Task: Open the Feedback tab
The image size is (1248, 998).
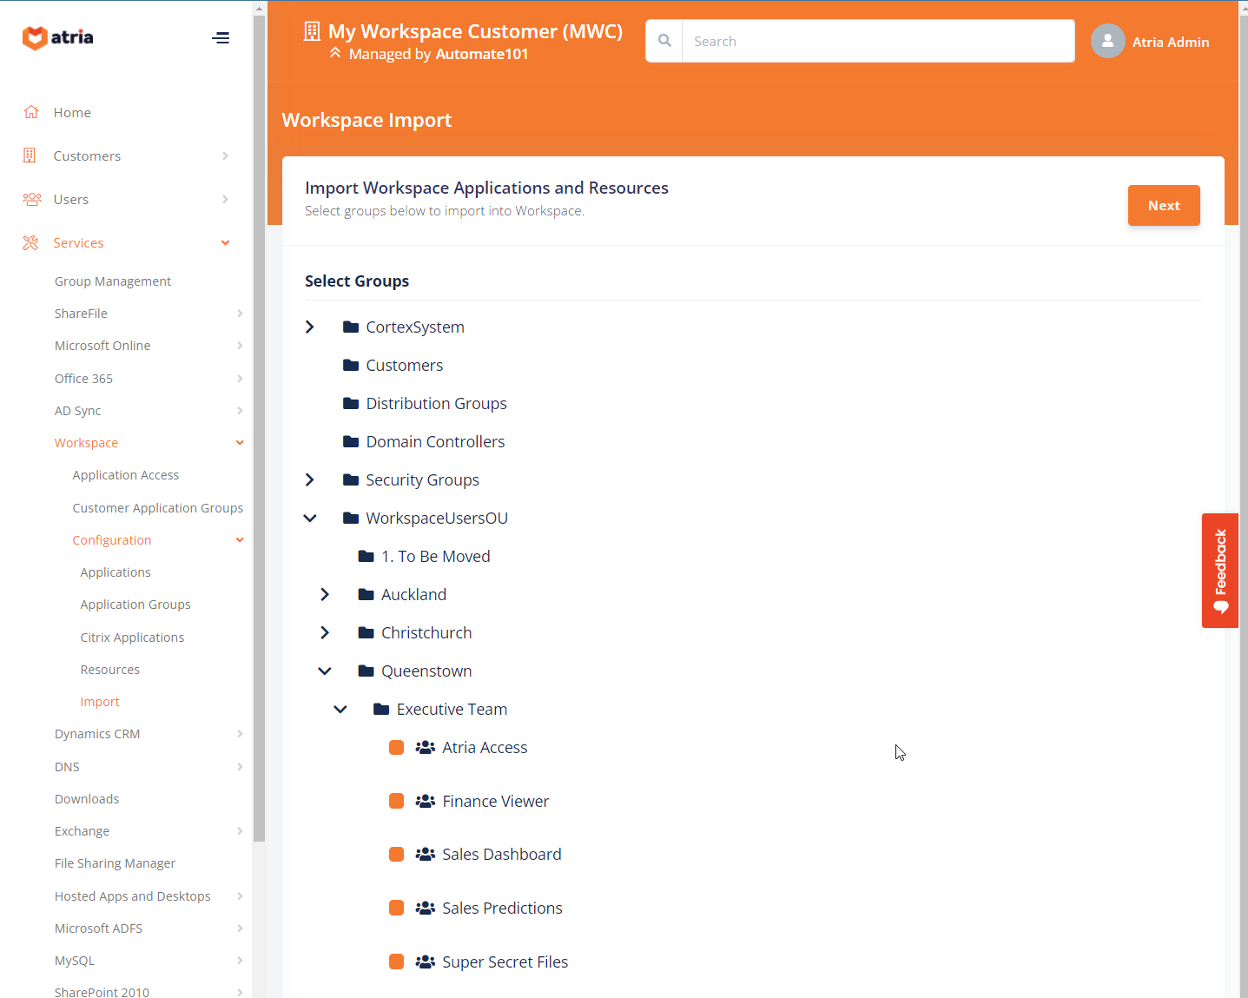Action: (x=1220, y=571)
